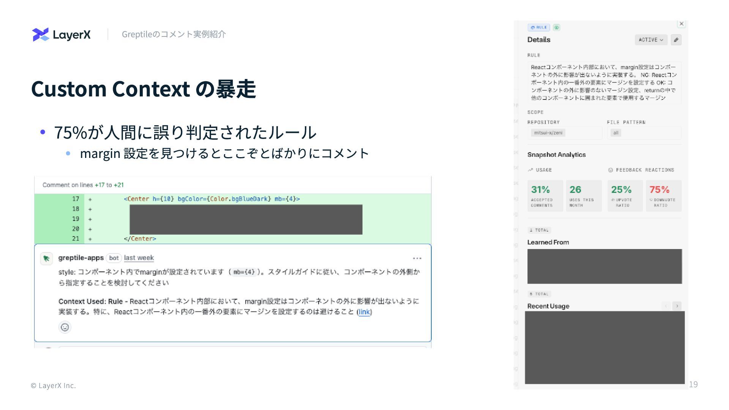The width and height of the screenshot is (729, 410).
Task: Click the greptile-apps bot avatar
Action: click(x=46, y=259)
